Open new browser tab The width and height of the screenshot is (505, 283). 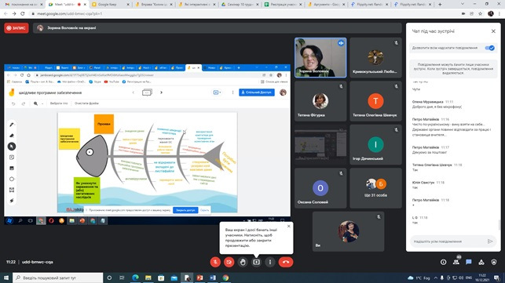440,5
